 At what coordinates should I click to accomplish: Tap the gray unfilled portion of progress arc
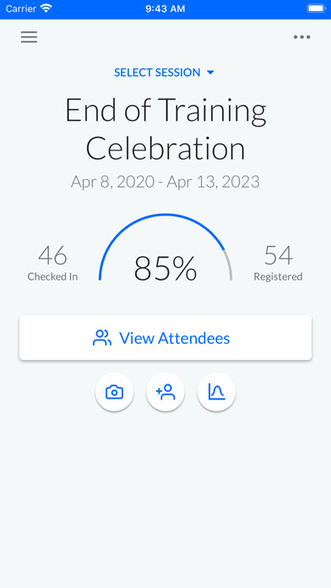[x=229, y=264]
